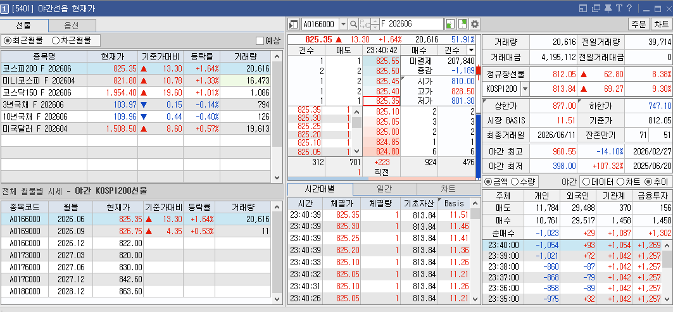Screen dimensions: 673x312
Task: Click the F 202606 instrument name field
Action: pos(411,24)
